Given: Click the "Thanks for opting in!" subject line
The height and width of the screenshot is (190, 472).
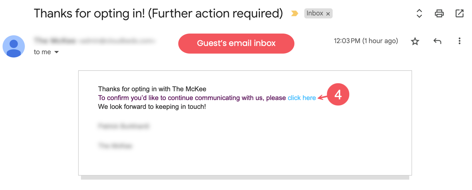Looking at the screenshot, I should [x=158, y=13].
